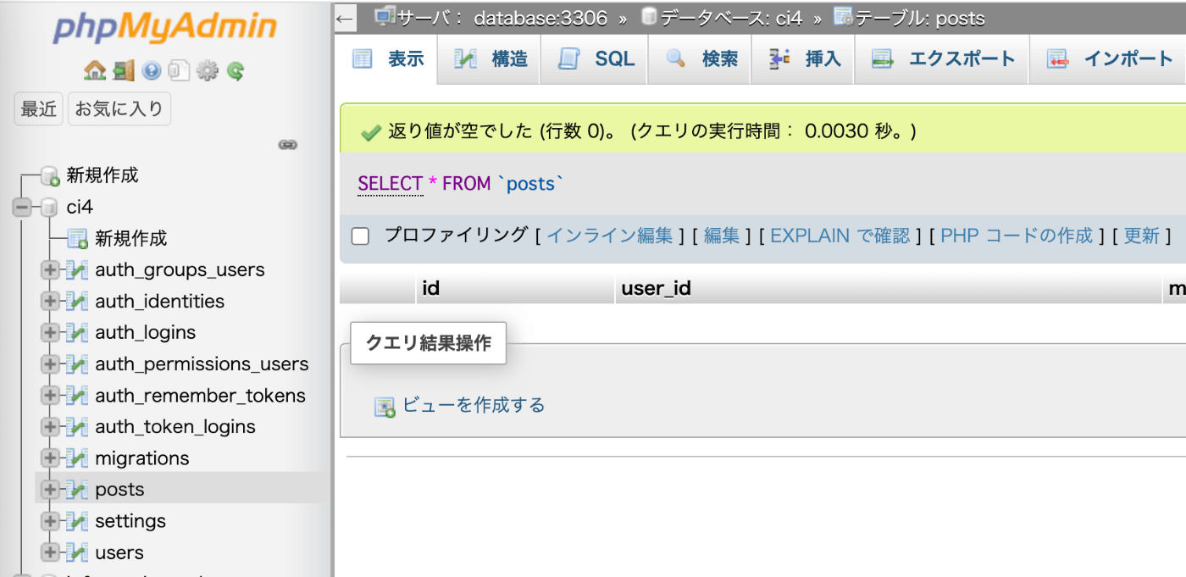
Task: Switch to the 構造 (Structure) tab
Action: [490, 59]
